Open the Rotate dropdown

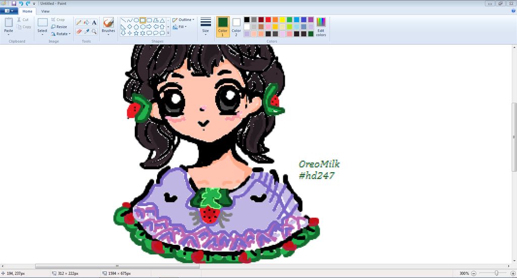(61, 34)
